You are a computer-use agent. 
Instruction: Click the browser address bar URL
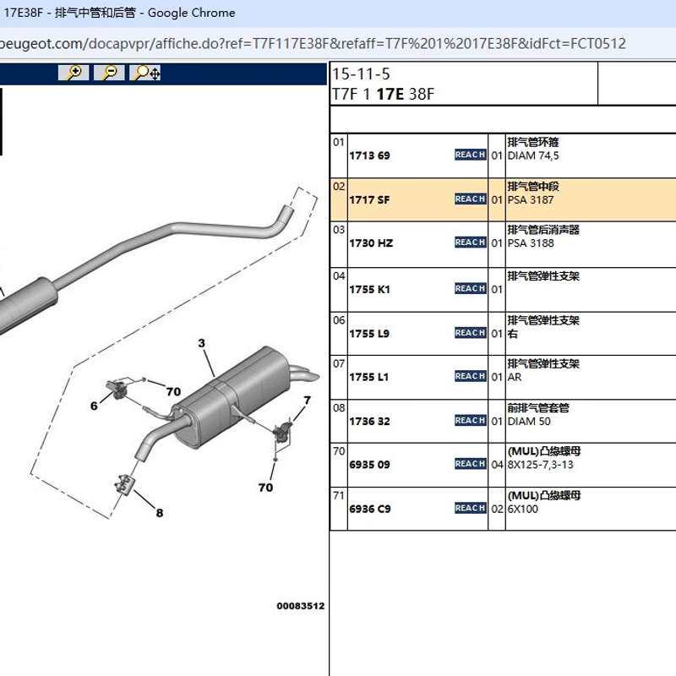tap(313, 44)
